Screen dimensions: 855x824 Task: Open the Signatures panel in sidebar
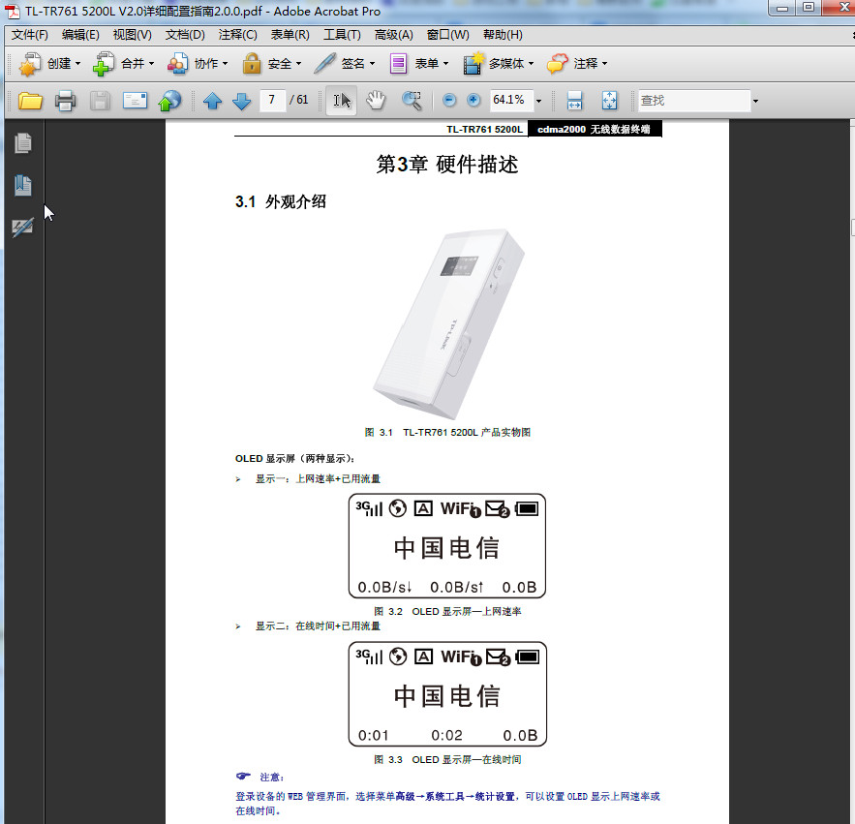pos(23,228)
